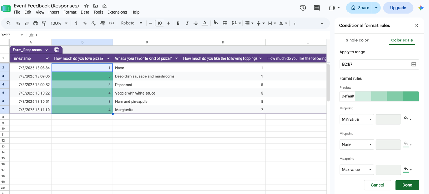Open the Extensions menu
This screenshot has height=194, width=429.
pos(117,12)
